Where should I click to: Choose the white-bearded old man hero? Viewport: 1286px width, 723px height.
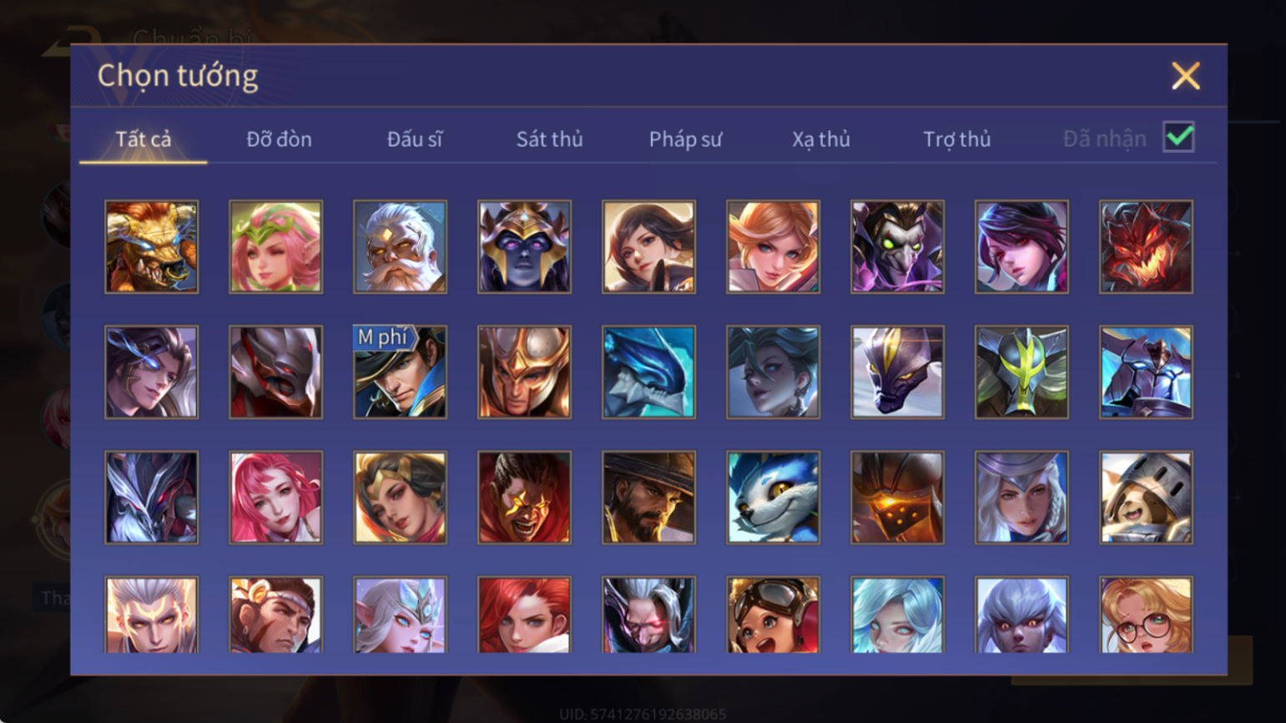point(401,246)
